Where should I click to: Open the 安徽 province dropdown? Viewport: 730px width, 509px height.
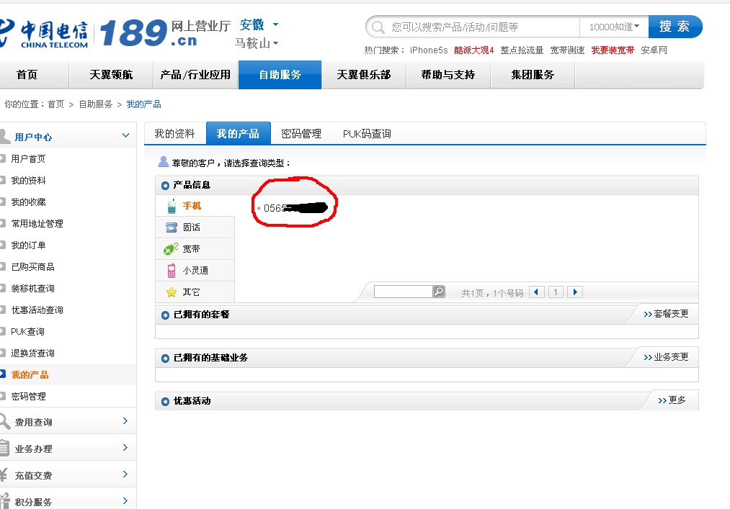tap(259, 25)
